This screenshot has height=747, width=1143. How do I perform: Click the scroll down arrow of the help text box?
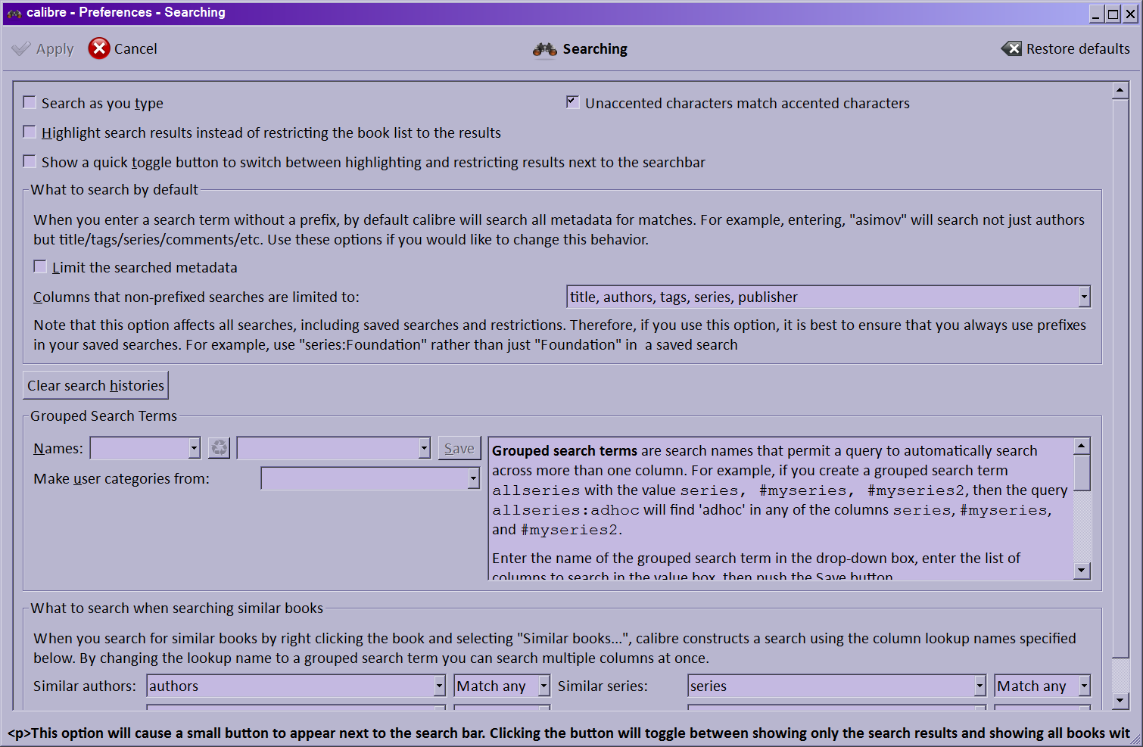[1082, 571]
